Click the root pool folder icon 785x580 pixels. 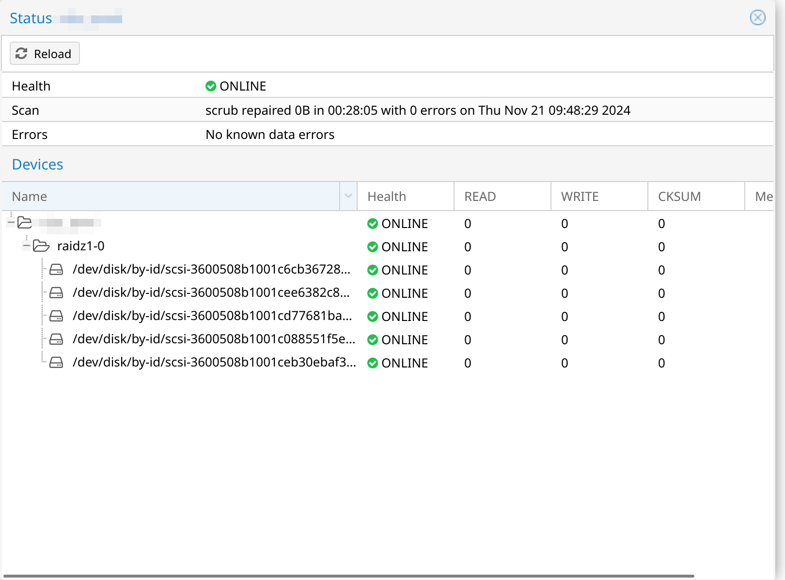pyautogui.click(x=25, y=223)
